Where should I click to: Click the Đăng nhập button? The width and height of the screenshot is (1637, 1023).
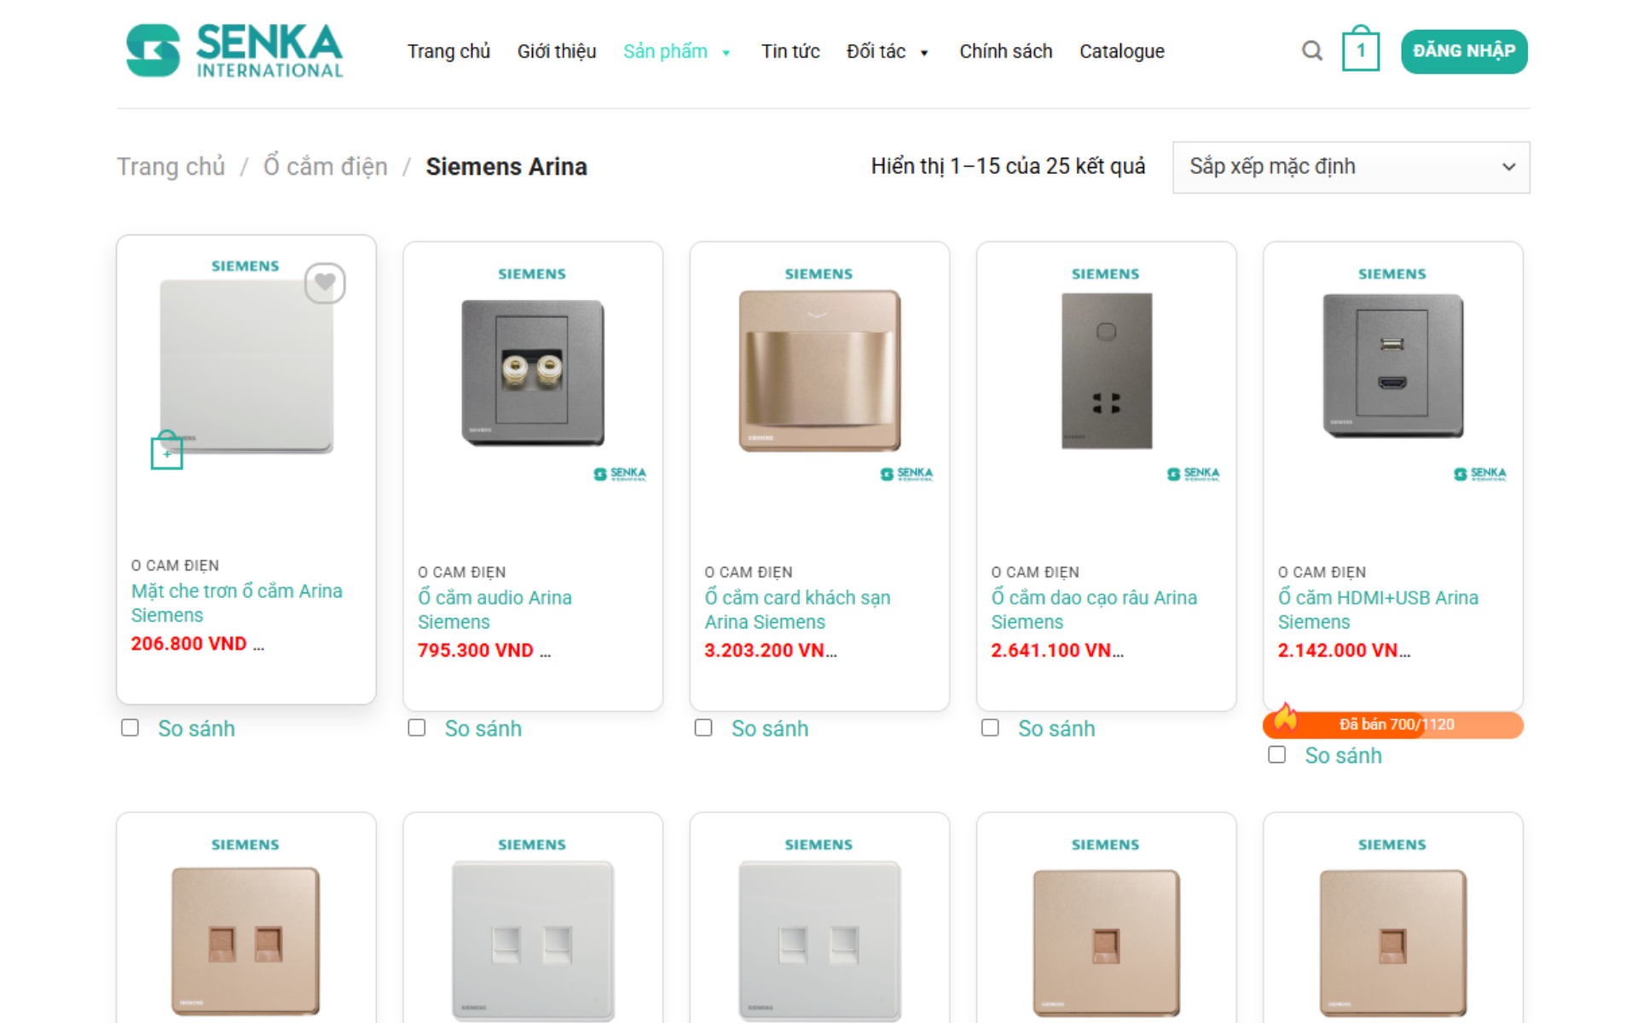(1463, 51)
